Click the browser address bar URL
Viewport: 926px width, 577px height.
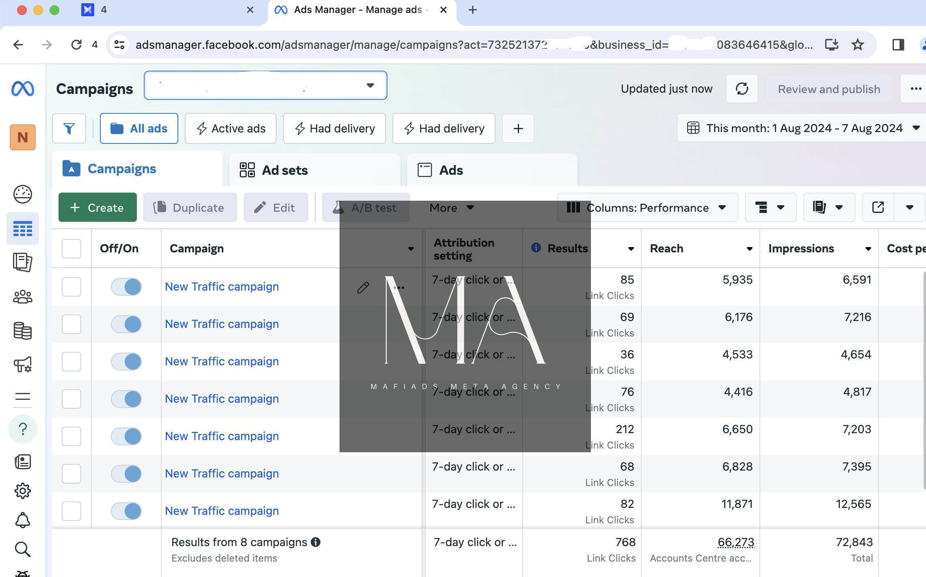point(474,44)
